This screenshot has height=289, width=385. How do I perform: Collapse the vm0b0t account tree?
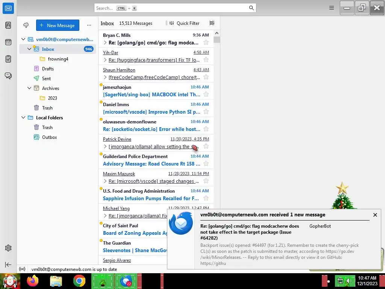pyautogui.click(x=23, y=39)
